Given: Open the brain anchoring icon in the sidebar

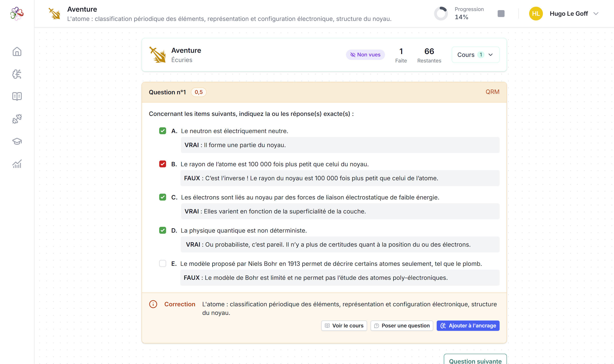Looking at the screenshot, I should pyautogui.click(x=17, y=74).
